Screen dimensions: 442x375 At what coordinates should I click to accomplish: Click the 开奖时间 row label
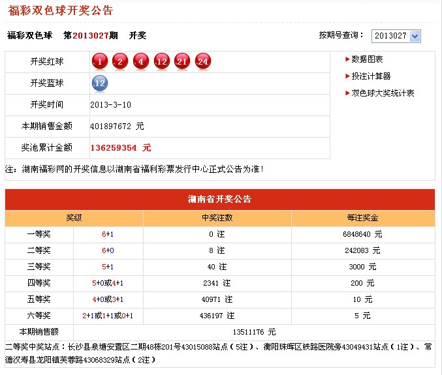pyautogui.click(x=47, y=104)
